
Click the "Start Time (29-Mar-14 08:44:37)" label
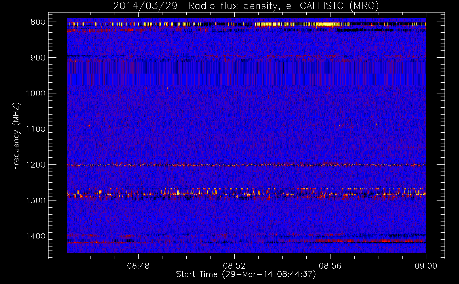coord(246,274)
